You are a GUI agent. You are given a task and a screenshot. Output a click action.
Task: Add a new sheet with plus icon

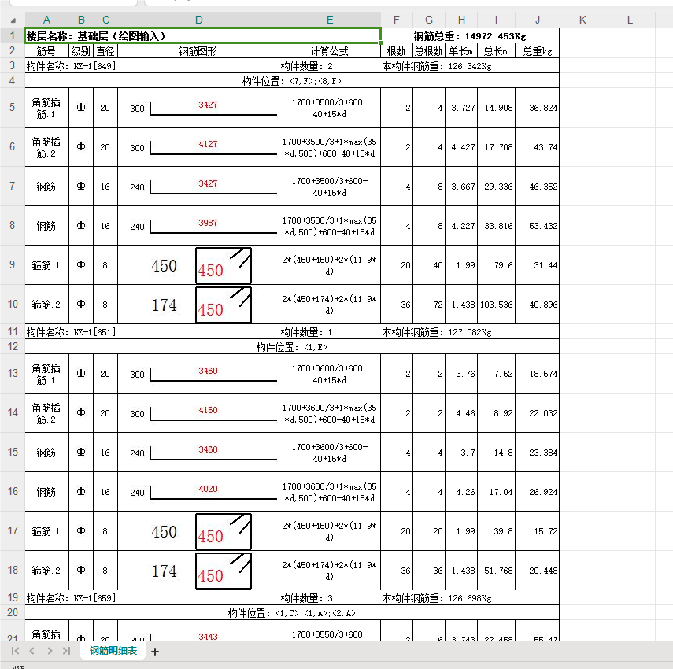point(155,652)
